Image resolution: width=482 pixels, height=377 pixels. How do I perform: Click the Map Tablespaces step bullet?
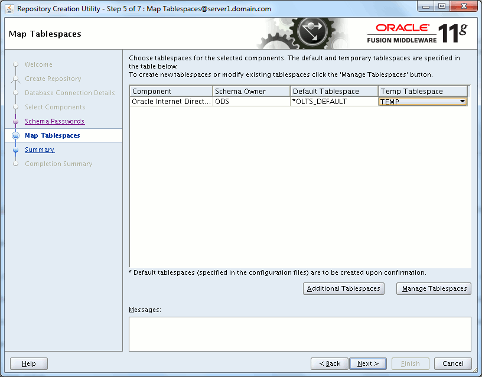click(16, 135)
